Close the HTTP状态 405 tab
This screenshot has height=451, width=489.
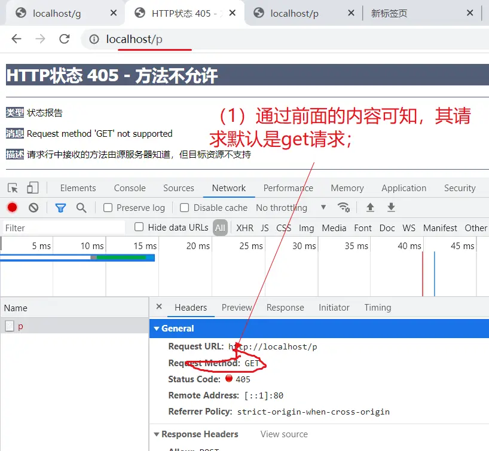click(x=233, y=13)
